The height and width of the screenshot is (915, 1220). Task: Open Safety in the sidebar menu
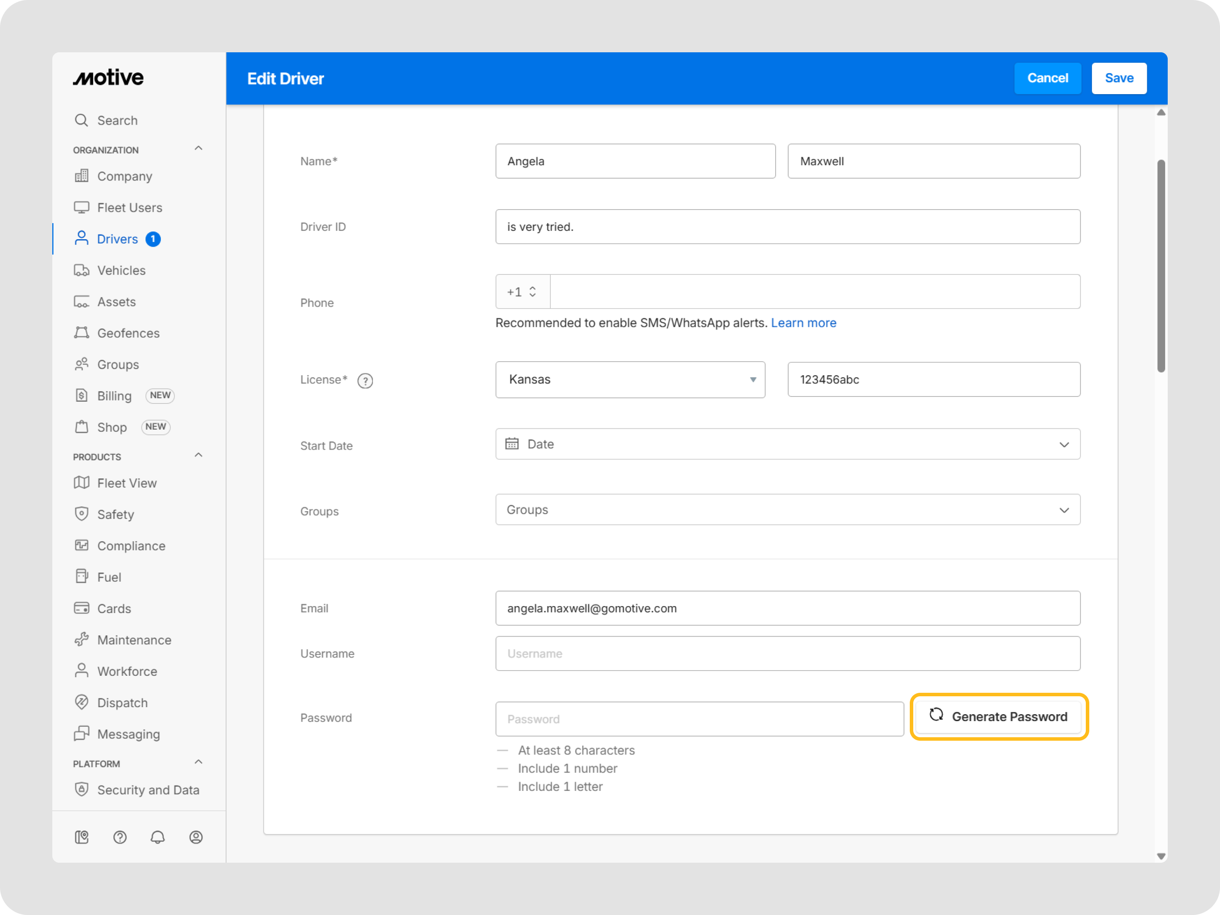pos(115,515)
